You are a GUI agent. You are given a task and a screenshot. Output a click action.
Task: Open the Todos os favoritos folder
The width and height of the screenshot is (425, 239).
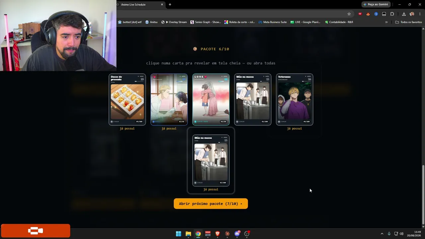[408, 22]
